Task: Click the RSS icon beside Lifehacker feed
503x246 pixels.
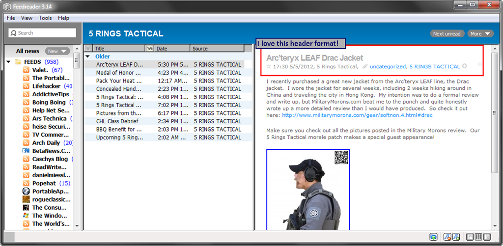Action: (27, 86)
